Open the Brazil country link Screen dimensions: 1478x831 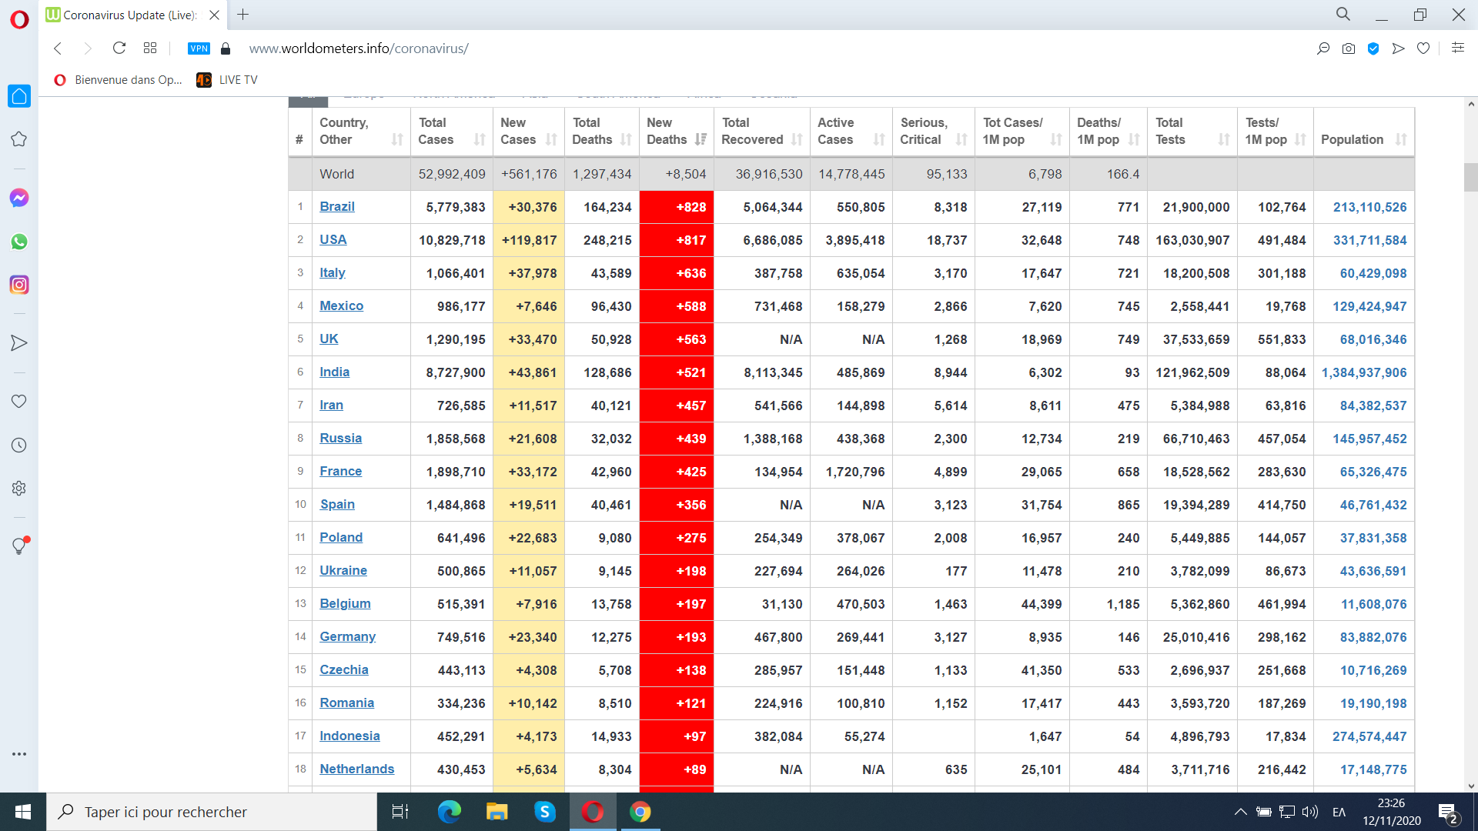click(x=337, y=206)
